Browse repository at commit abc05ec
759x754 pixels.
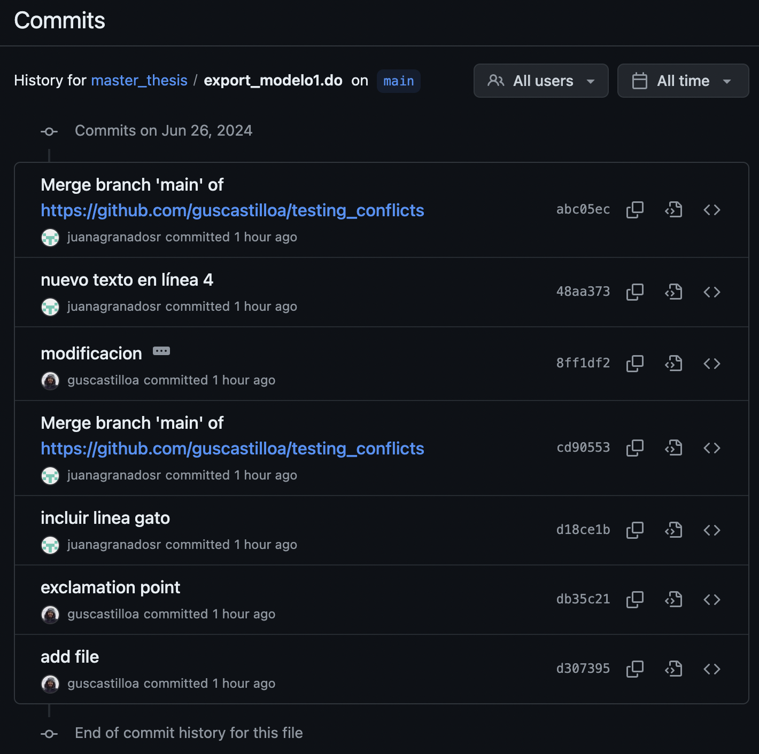tap(711, 210)
